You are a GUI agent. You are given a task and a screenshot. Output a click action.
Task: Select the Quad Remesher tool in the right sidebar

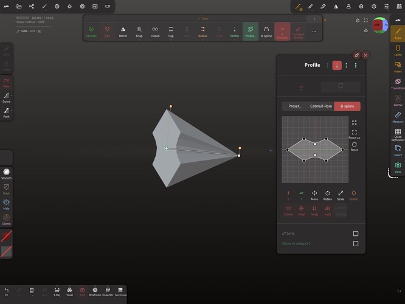[x=398, y=134]
